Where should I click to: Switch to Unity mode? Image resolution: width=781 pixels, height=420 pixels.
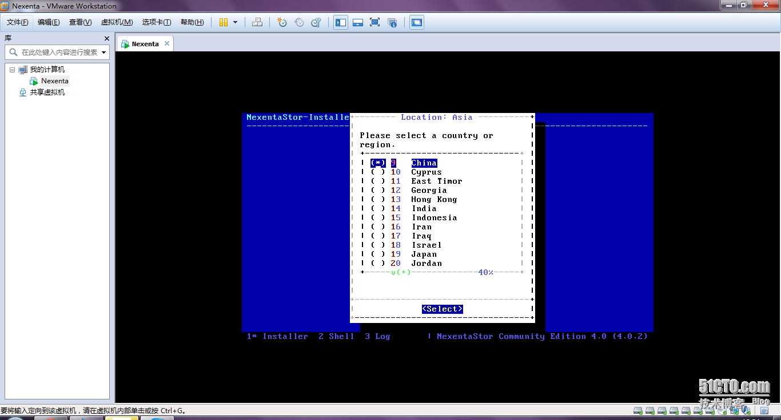pyautogui.click(x=392, y=22)
